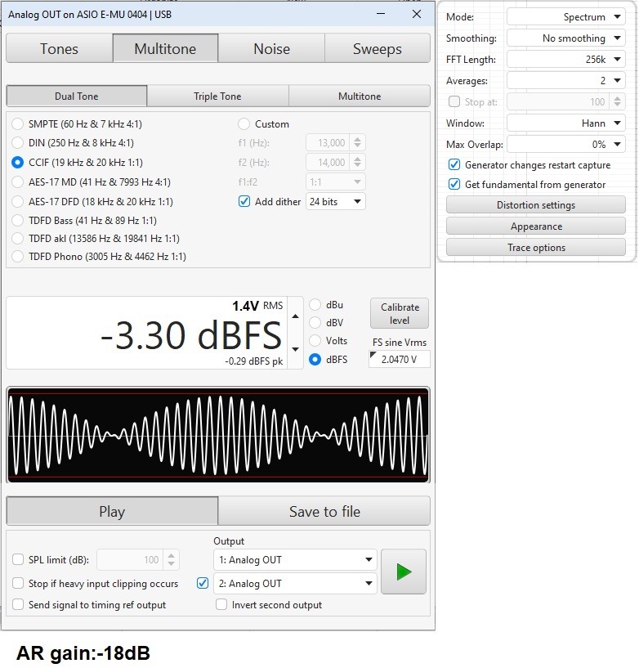This screenshot has width=639, height=668.
Task: Uncheck second output enable checkbox
Action: click(x=203, y=583)
